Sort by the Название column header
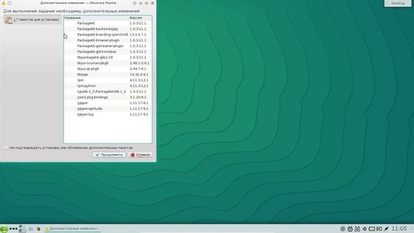The height and width of the screenshot is (233, 414). click(x=96, y=17)
